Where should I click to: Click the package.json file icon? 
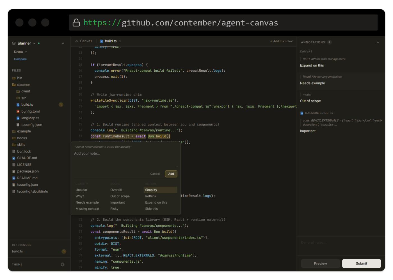13,171
